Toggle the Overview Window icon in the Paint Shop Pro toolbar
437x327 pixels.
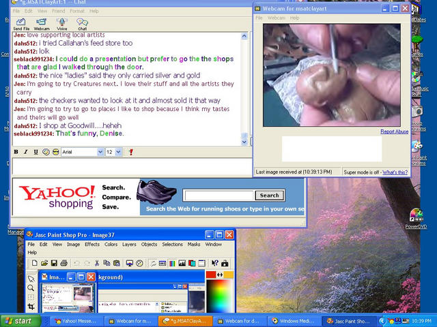tap(163, 263)
